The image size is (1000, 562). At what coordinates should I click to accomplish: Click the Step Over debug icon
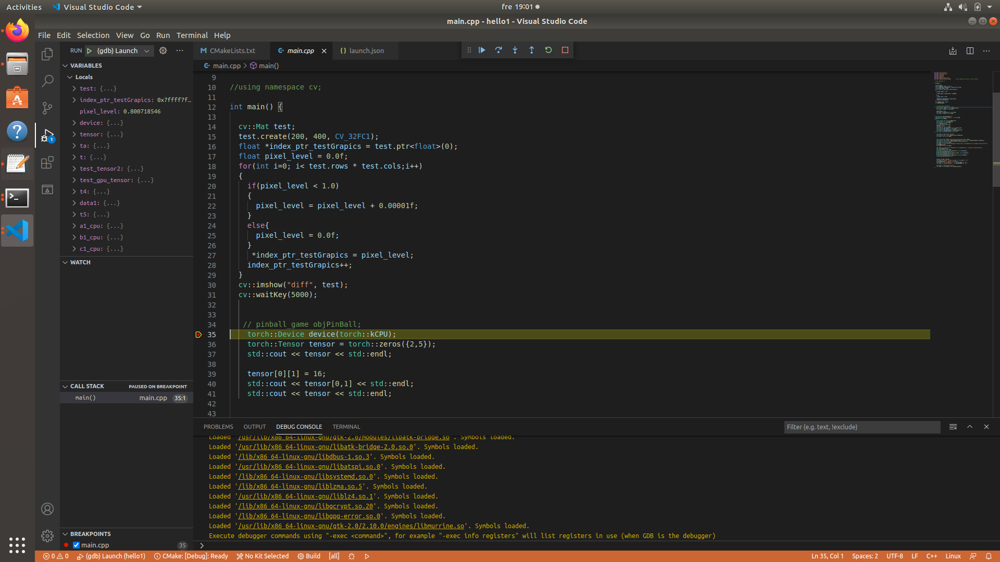(x=498, y=50)
